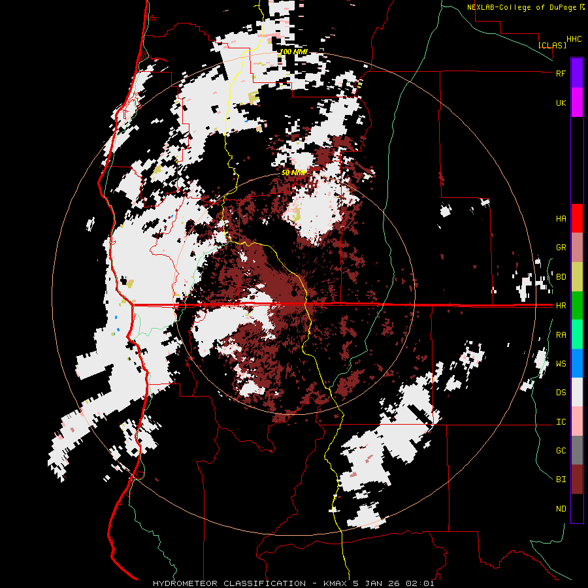The width and height of the screenshot is (588, 588).
Task: Pick the light green RA legend swatch
Action: [577, 335]
